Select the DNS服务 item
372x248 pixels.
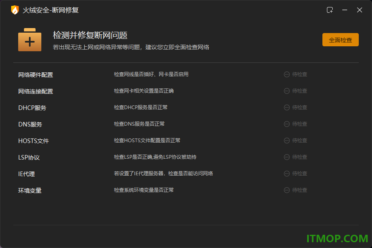pos(30,124)
